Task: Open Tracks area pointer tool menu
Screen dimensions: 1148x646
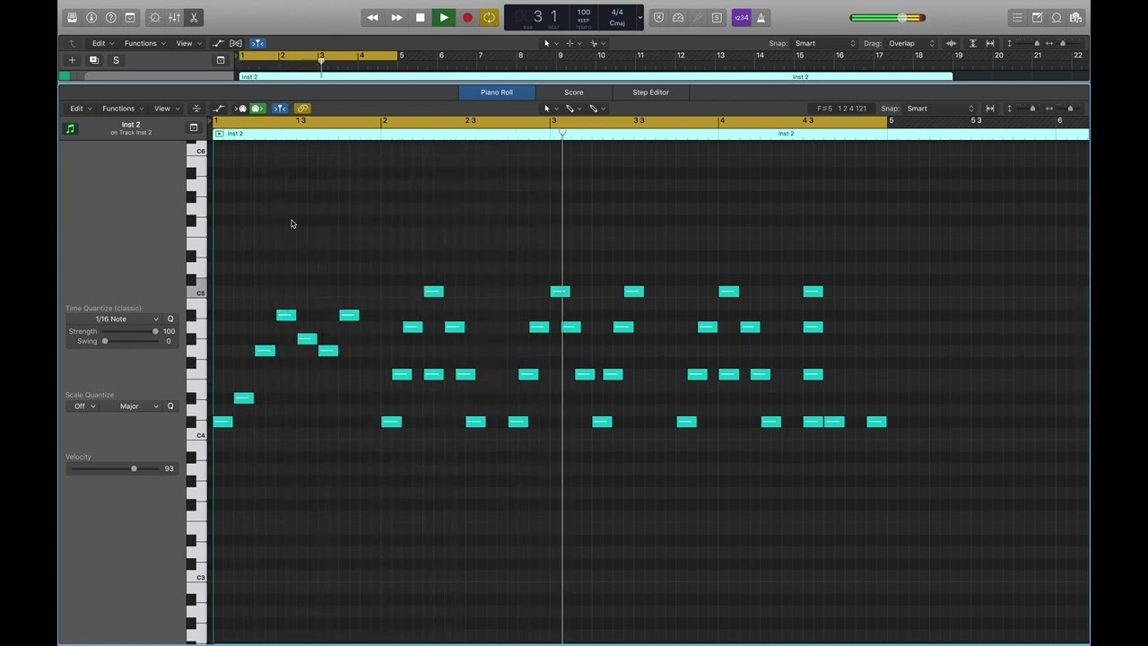Action: pos(549,43)
